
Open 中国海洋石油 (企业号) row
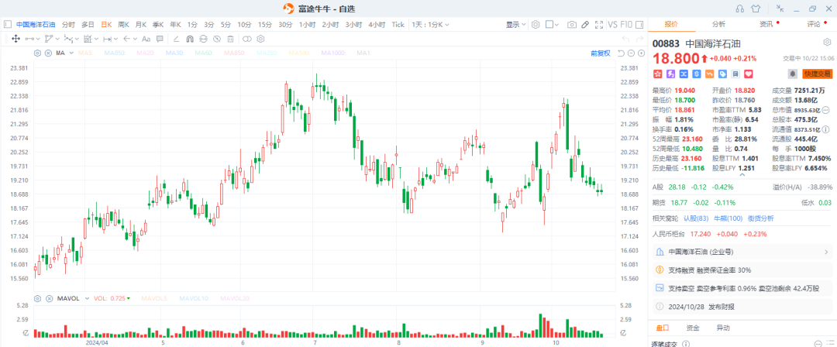pyautogui.click(x=742, y=252)
